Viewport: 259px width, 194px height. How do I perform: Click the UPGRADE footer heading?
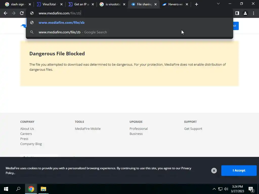point(136,122)
